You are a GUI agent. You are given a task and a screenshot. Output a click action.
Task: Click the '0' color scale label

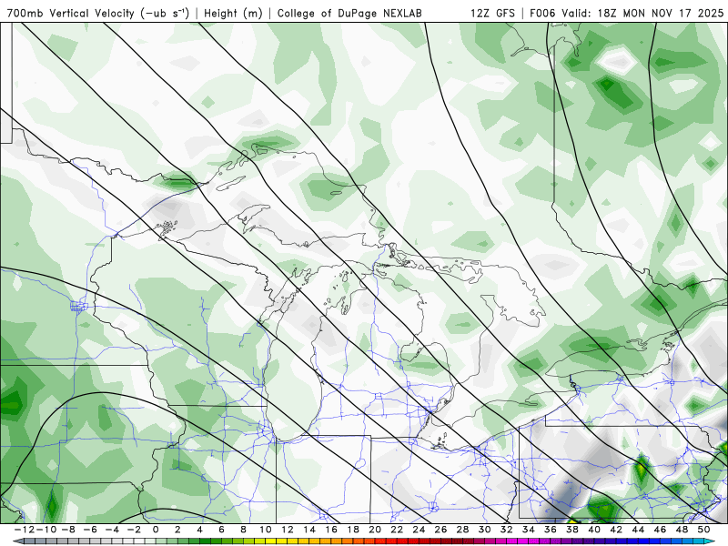[156, 530]
